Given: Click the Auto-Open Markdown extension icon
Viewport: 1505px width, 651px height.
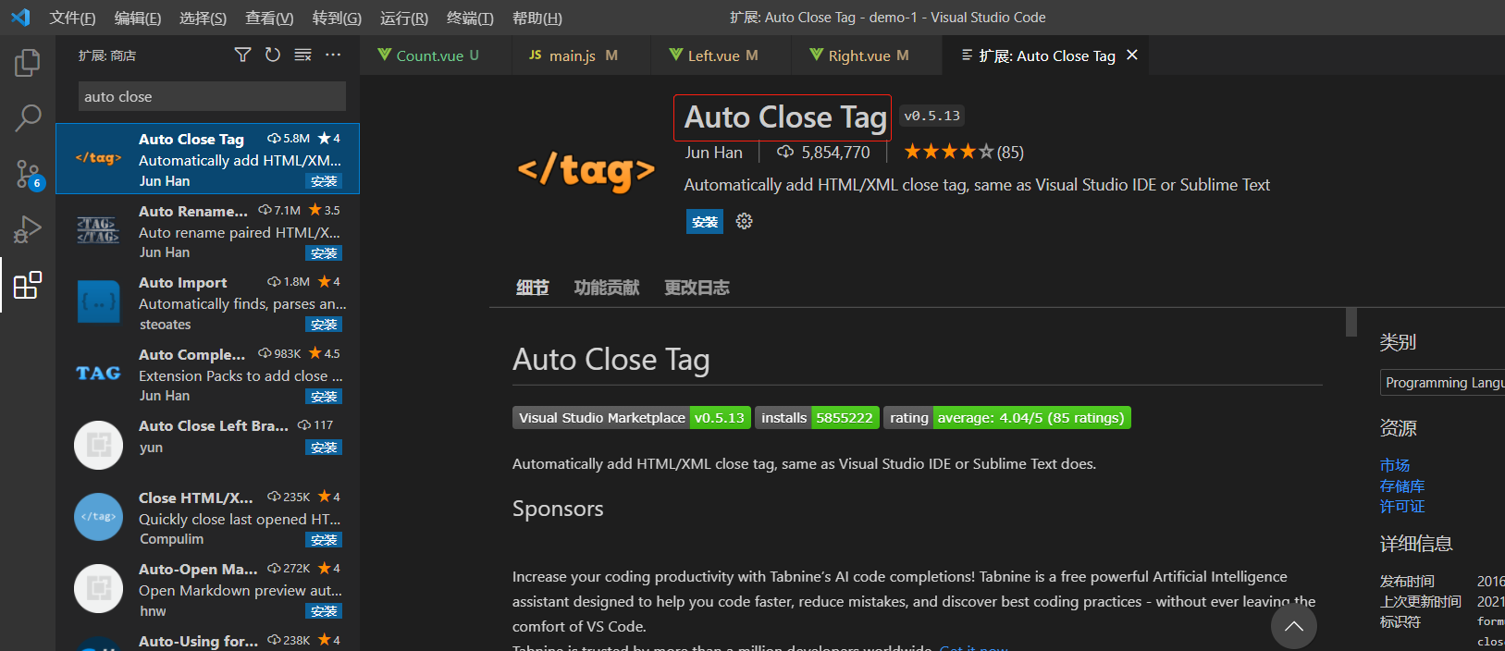Looking at the screenshot, I should coord(98,588).
